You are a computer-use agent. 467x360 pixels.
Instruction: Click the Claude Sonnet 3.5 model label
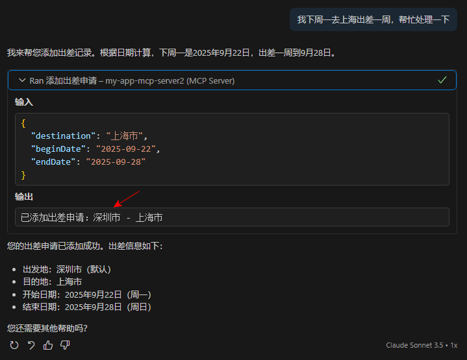(414, 345)
